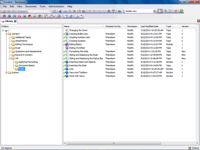Expand the System folder node
The height and width of the screenshot is (150, 200).
[6, 72]
